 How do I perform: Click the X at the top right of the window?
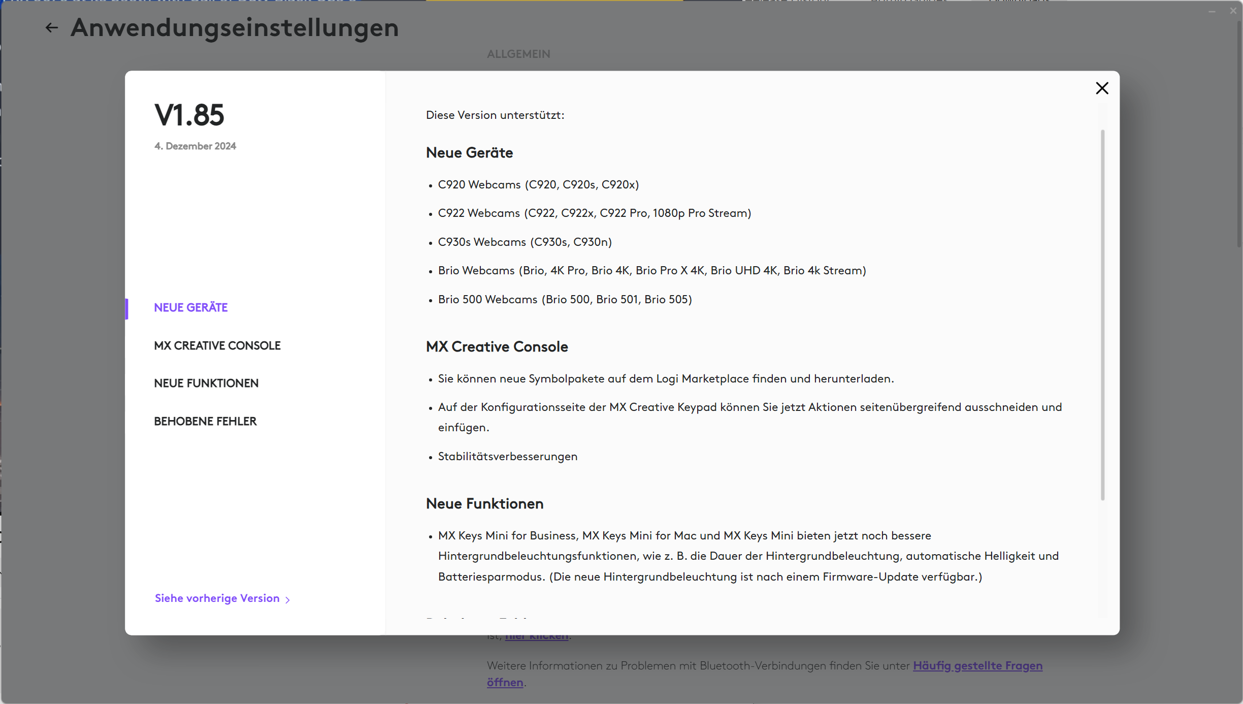pyautogui.click(x=1234, y=11)
